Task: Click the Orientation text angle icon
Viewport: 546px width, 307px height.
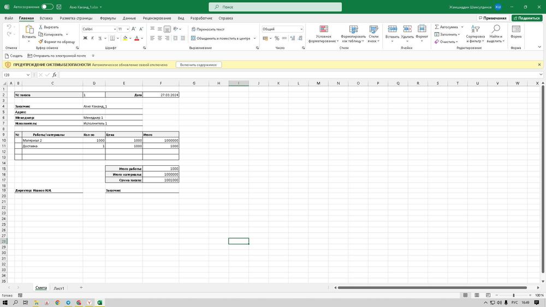Action: coord(175,29)
